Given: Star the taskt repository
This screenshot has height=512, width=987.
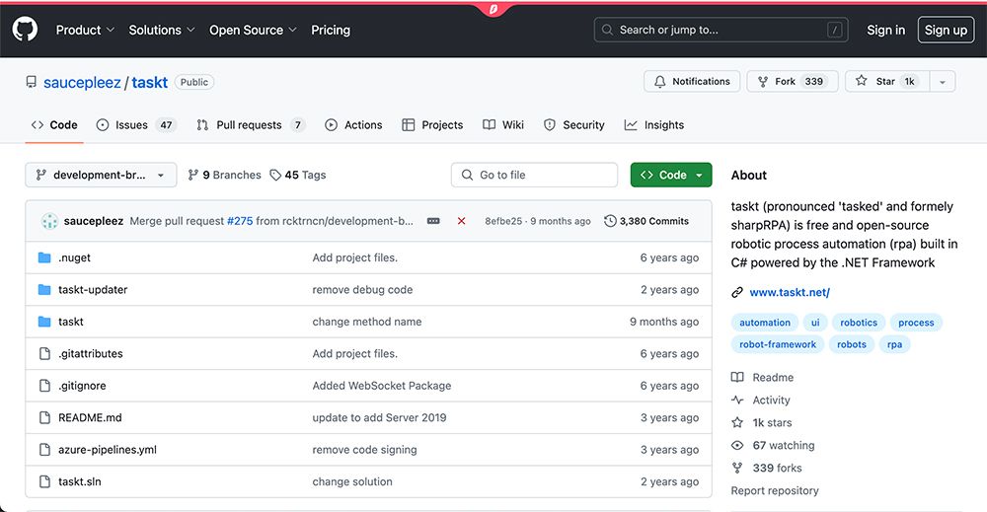Looking at the screenshot, I should tap(887, 81).
